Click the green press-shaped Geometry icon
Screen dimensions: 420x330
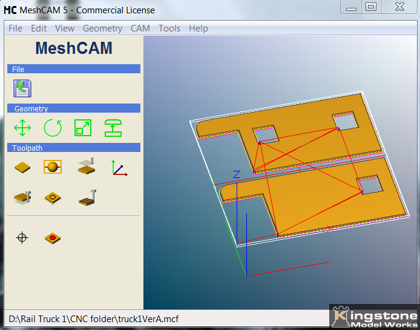pos(113,128)
